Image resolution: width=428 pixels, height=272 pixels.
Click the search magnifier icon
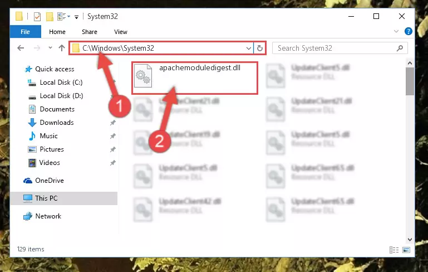pyautogui.click(x=400, y=48)
